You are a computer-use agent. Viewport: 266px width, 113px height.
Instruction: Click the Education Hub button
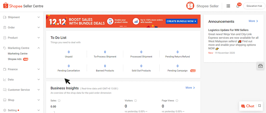[254, 6]
